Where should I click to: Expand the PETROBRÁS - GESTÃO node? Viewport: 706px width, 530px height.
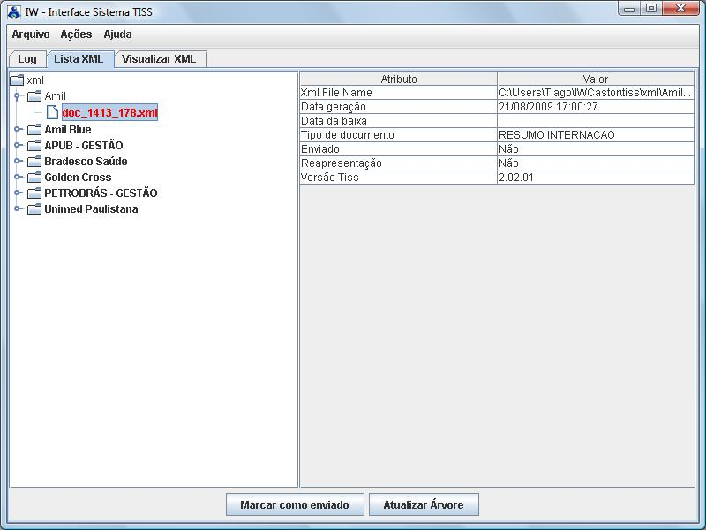coord(17,193)
